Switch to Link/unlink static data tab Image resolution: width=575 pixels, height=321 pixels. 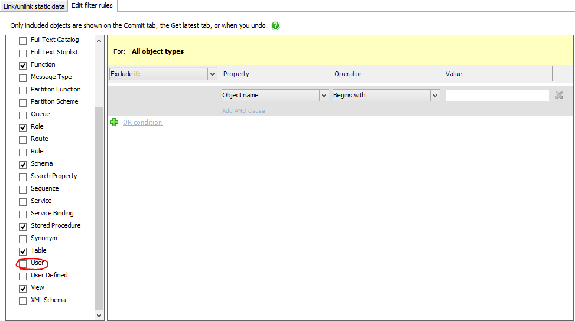click(x=34, y=6)
